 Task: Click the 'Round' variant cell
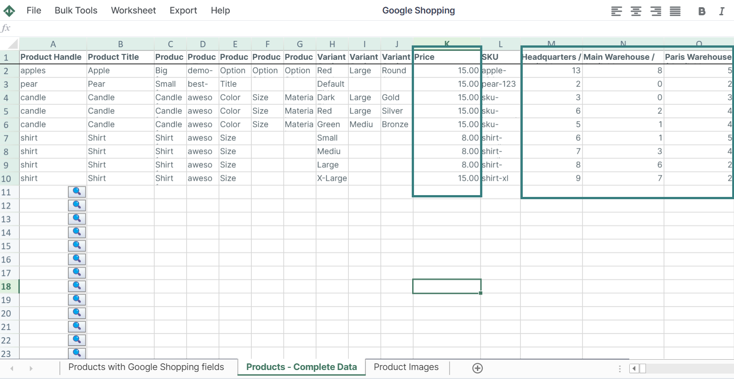pos(397,71)
